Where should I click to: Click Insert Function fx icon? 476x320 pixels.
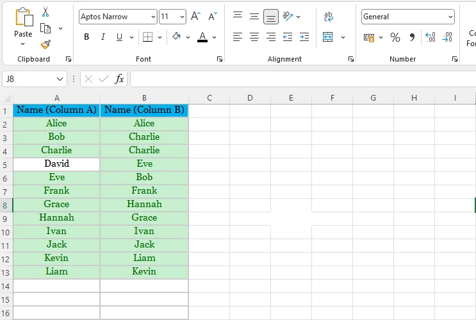[x=119, y=79]
